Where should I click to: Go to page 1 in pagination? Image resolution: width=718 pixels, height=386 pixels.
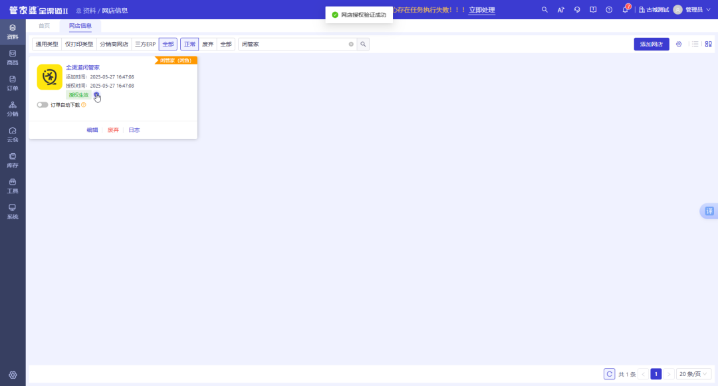[656, 374]
